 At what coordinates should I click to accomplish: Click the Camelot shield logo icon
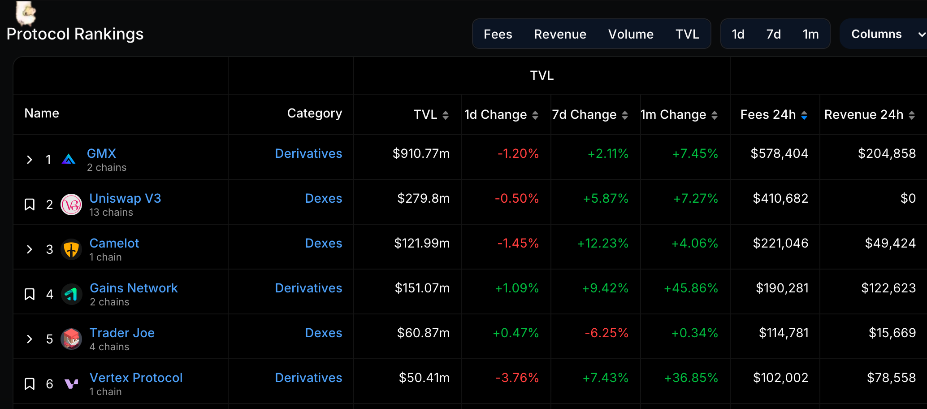click(71, 249)
